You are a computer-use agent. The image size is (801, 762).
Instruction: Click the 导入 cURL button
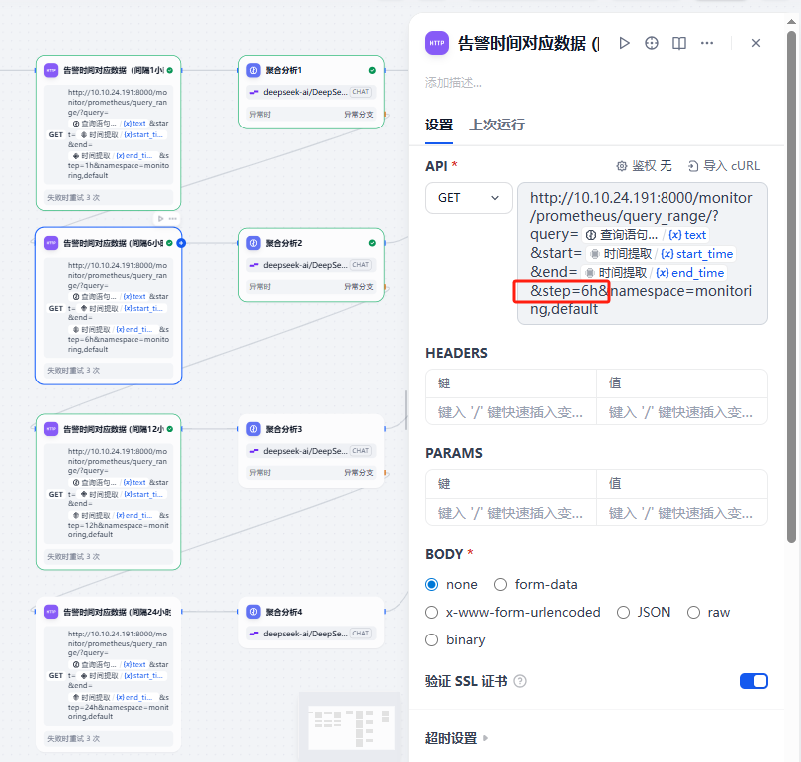pos(724,166)
